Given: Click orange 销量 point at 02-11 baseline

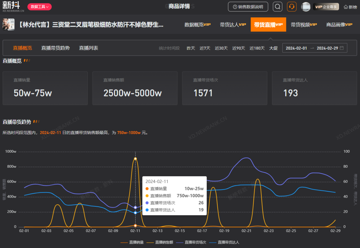Looking at the screenshot, I should 135,225.
